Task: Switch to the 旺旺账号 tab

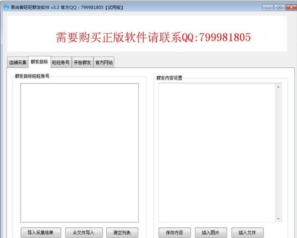Action: click(61, 62)
